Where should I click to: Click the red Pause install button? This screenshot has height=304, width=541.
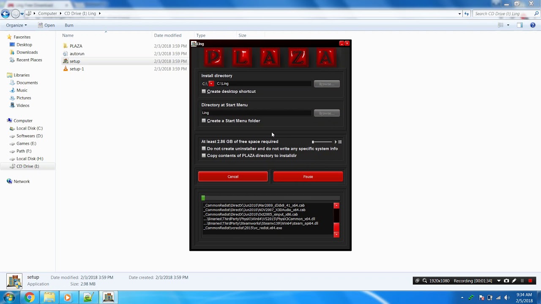[308, 176]
